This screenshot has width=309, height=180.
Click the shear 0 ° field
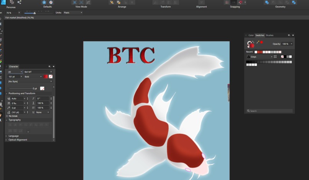point(43,99)
